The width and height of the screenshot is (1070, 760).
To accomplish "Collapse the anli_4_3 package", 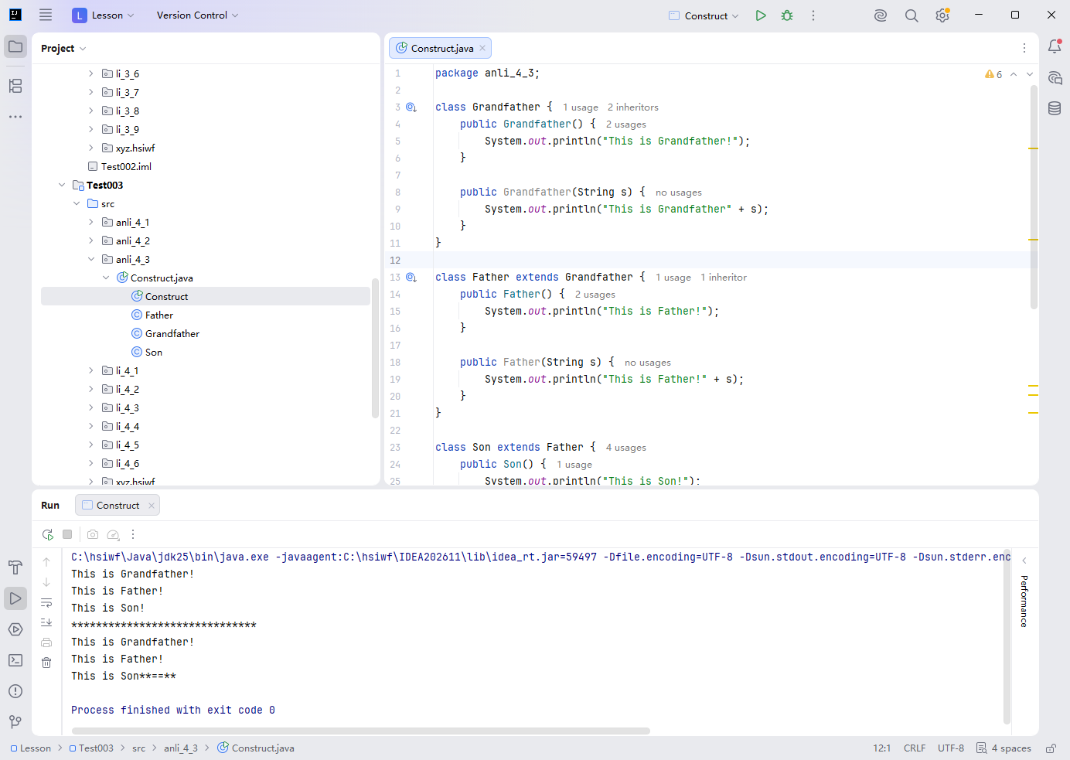I will [x=91, y=260].
